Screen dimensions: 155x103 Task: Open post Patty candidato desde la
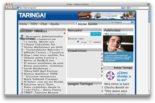pyautogui.click(x=42, y=87)
